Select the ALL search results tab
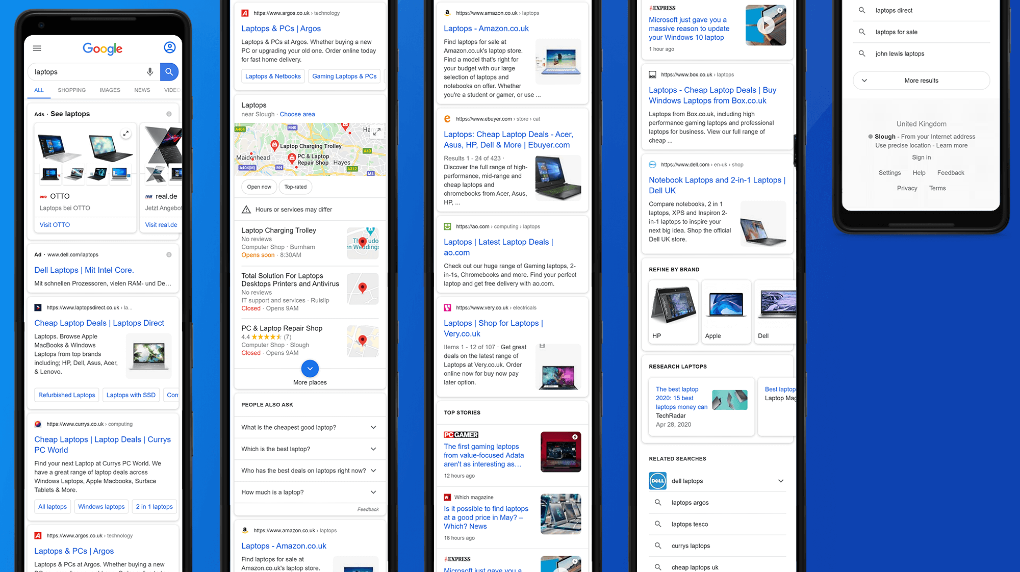 tap(39, 90)
